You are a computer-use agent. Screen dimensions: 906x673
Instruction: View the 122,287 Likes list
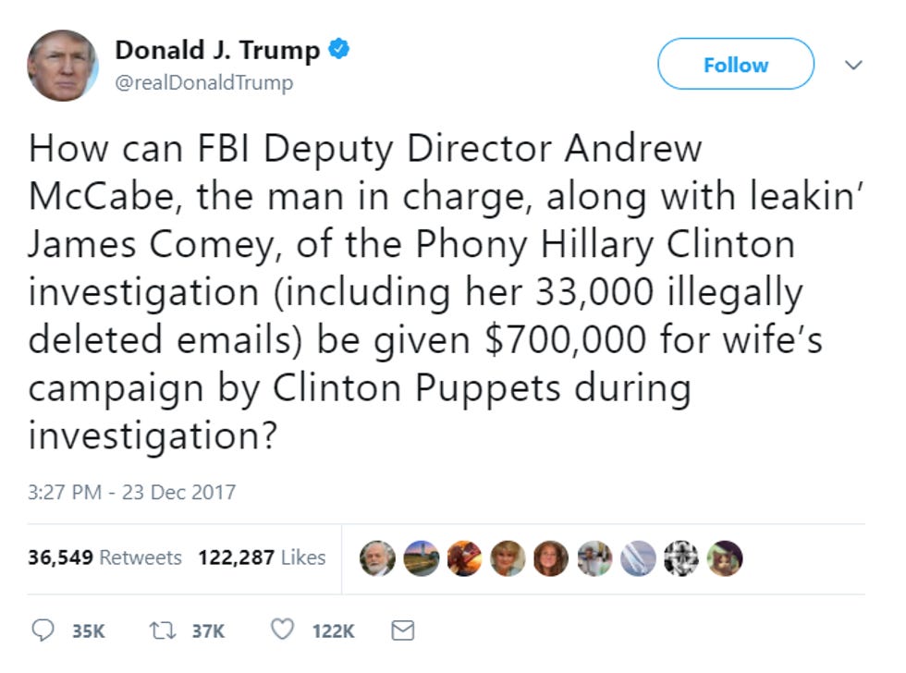tap(262, 557)
